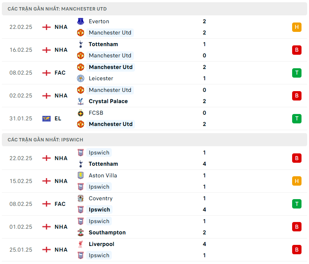Click the Everton club crest icon
This screenshot has height=264, width=309.
click(x=81, y=21)
